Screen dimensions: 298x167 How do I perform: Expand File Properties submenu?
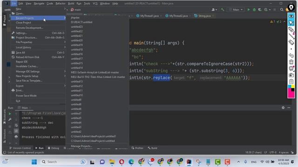[x=38, y=42]
